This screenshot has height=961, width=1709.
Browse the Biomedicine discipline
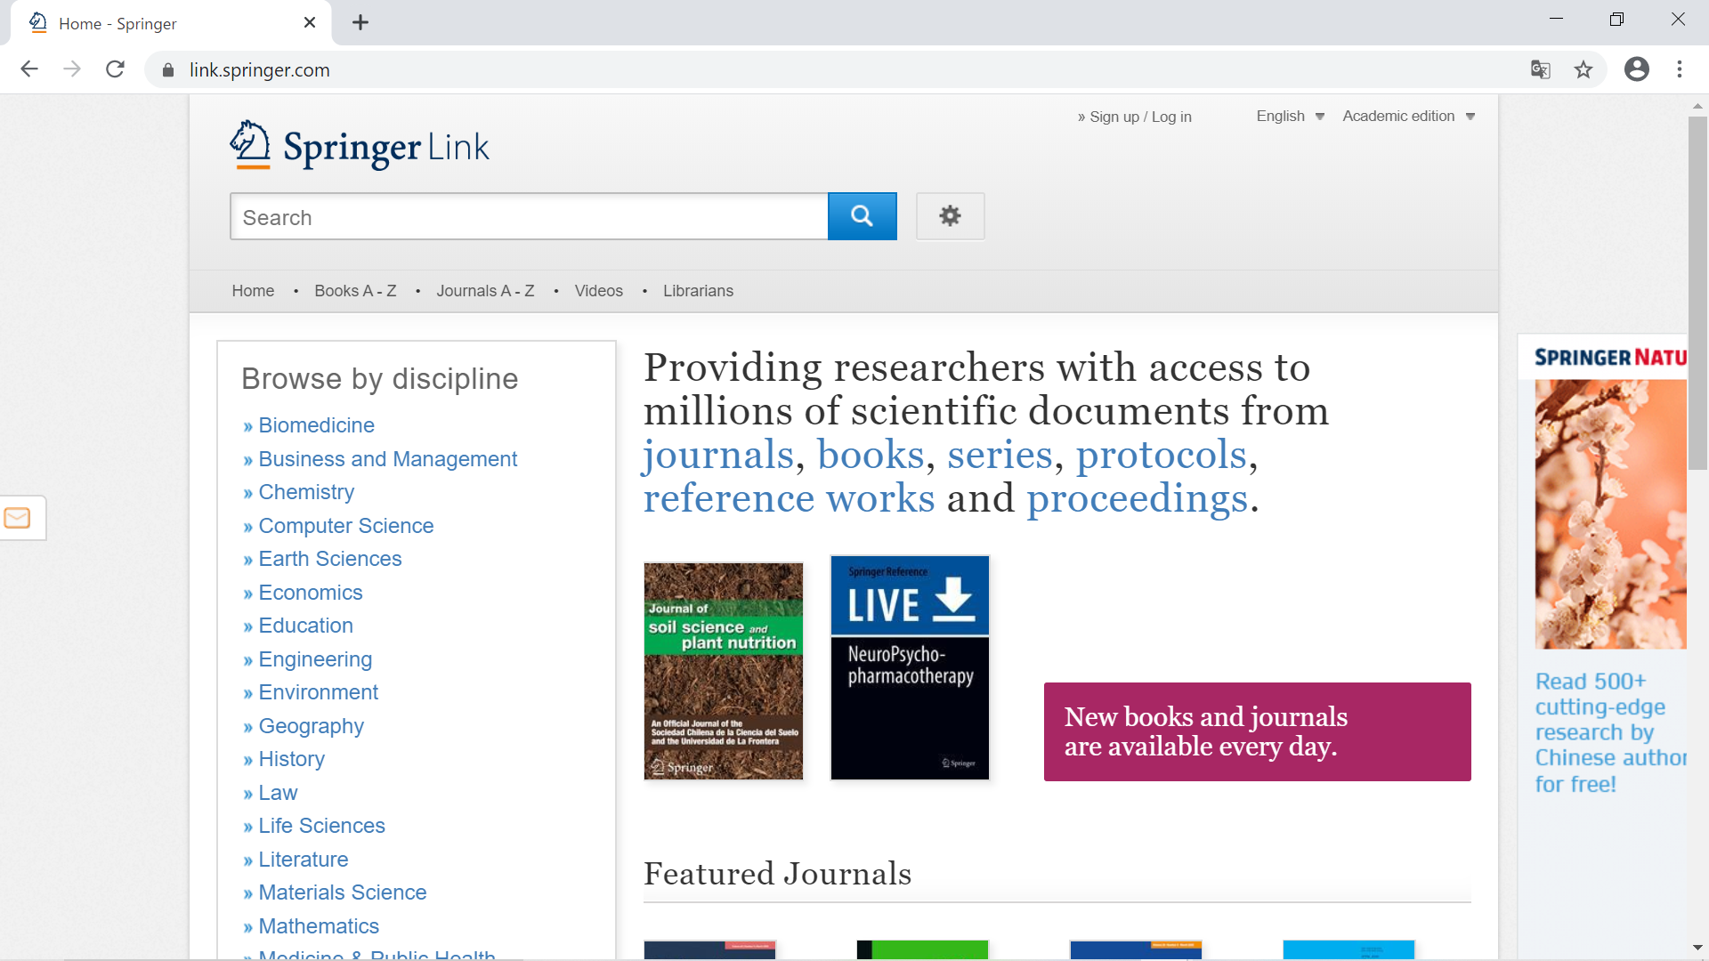coord(316,425)
